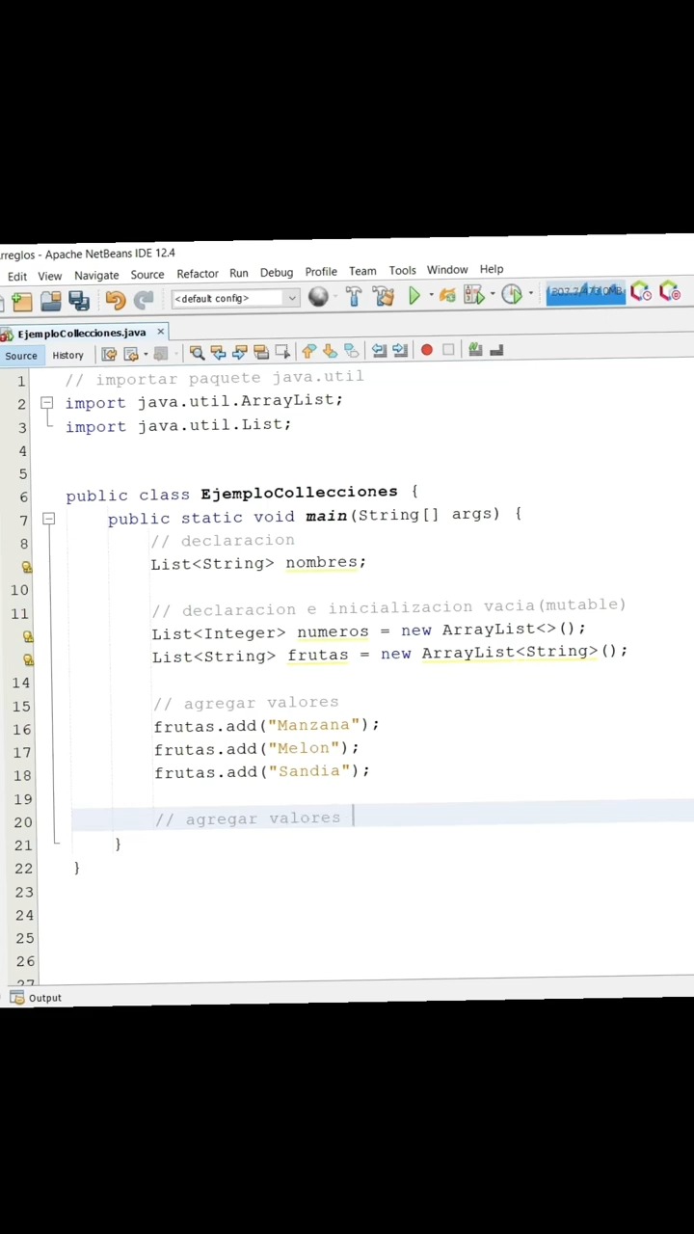Close the EjemploColecciones.java tab
The height and width of the screenshot is (1234, 694).
click(x=160, y=332)
